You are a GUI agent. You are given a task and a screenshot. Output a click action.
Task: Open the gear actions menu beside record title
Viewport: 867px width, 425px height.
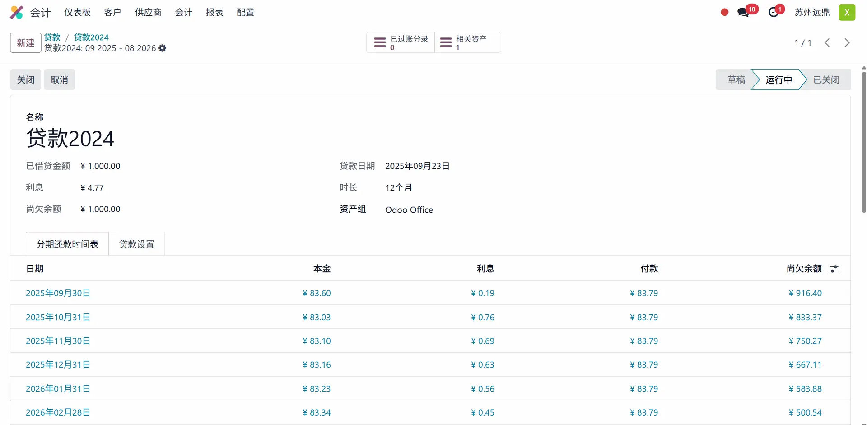163,48
